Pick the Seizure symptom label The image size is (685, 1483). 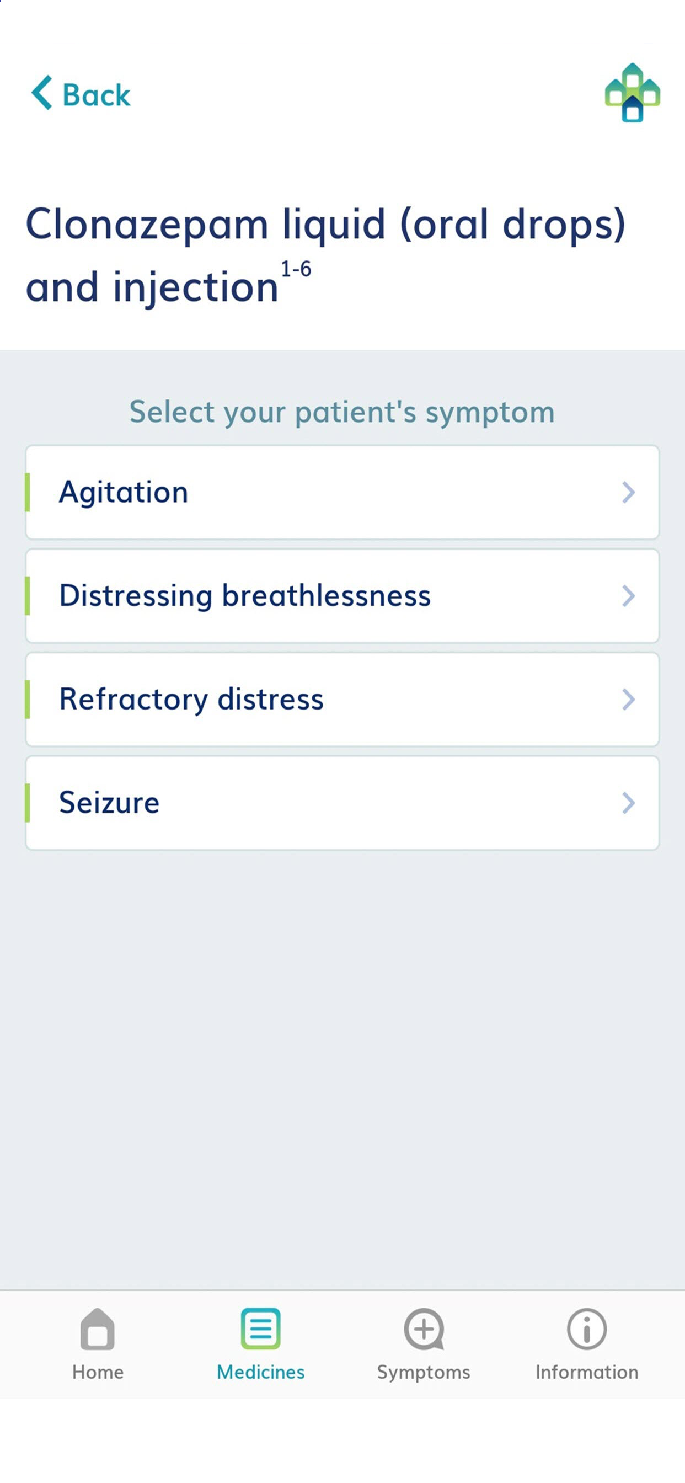click(109, 803)
